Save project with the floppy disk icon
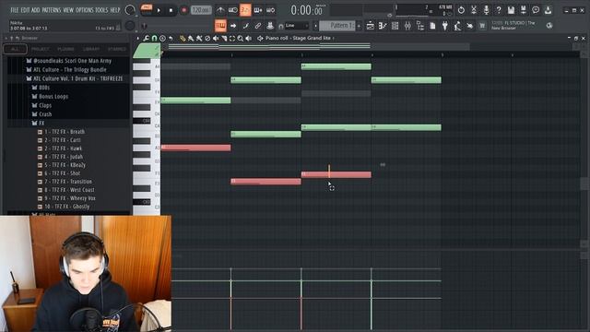The width and height of the screenshot is (590, 332). click(511, 10)
